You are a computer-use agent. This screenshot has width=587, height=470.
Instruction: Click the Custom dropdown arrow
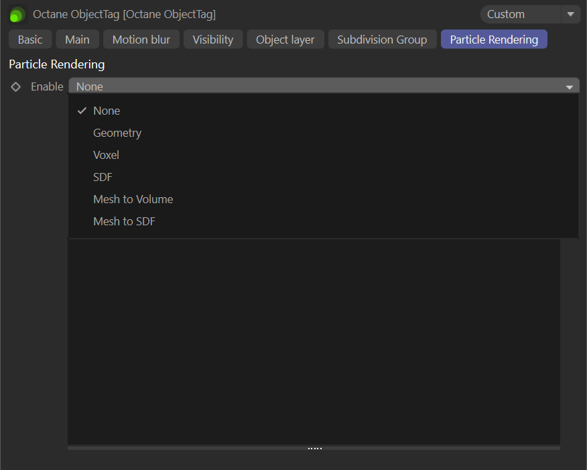click(571, 14)
